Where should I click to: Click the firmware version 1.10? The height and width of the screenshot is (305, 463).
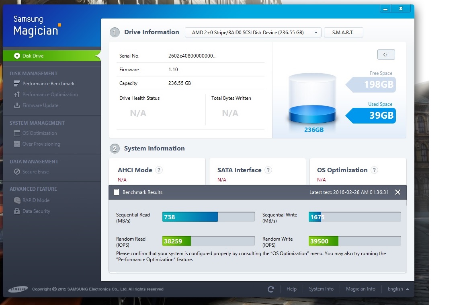click(173, 70)
